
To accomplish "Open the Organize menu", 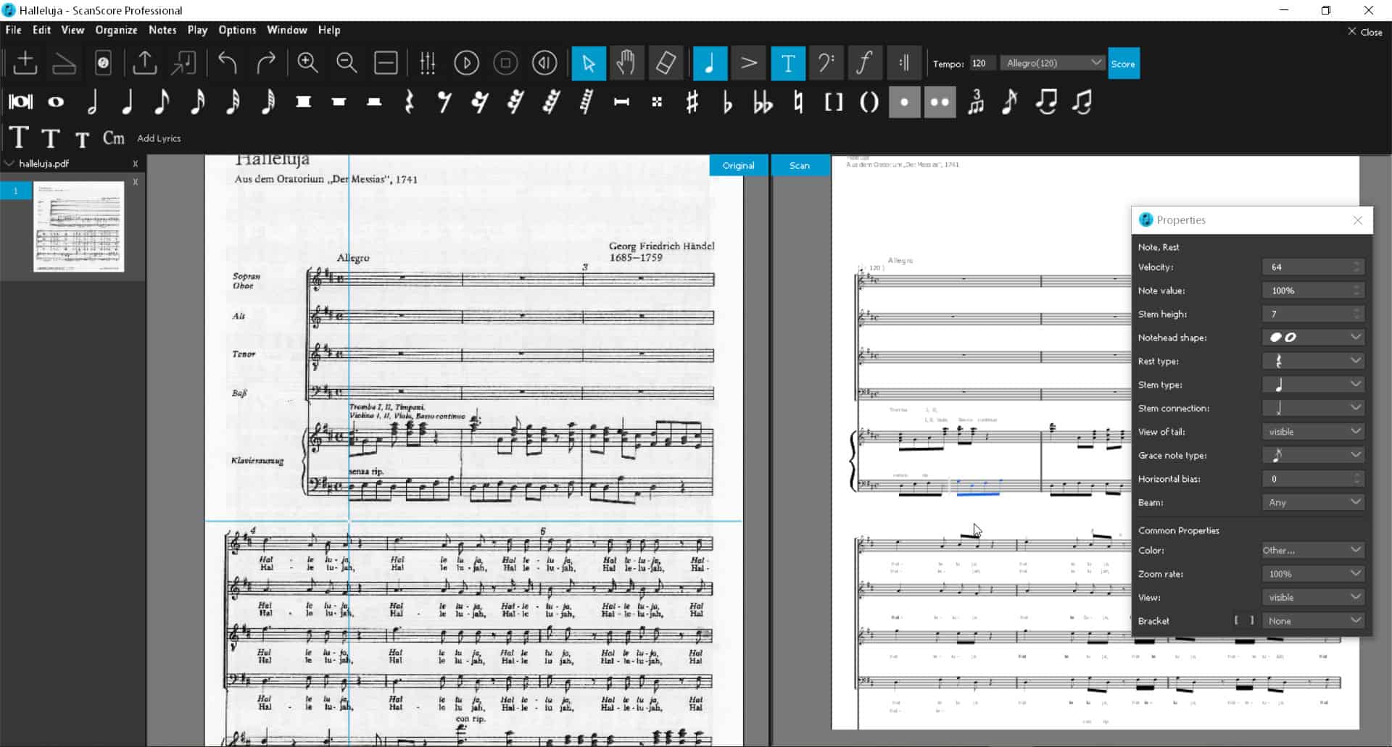I will (116, 30).
